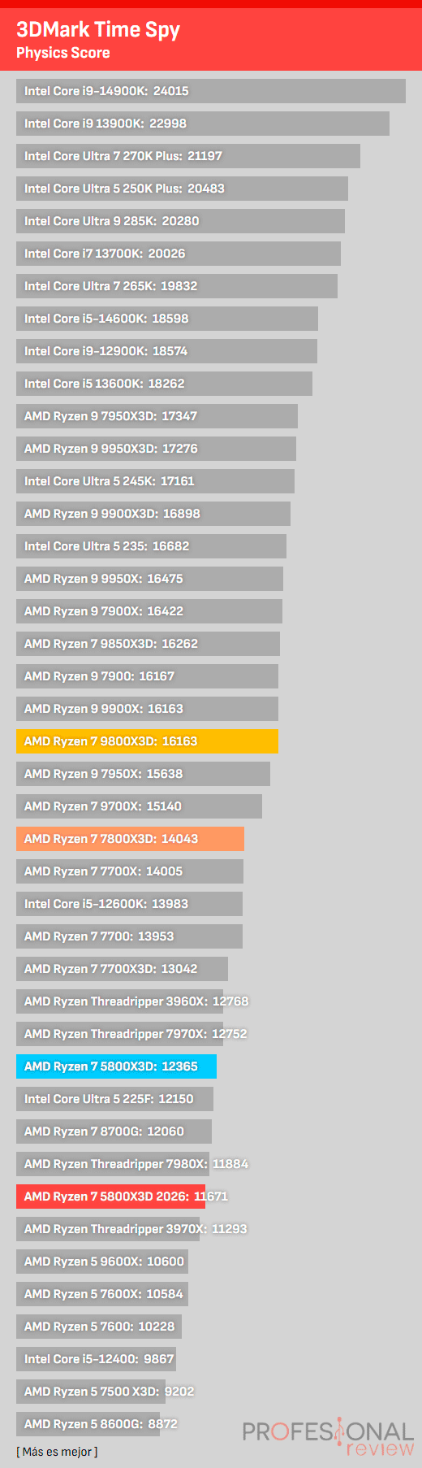Click the Más es mejor footnote
Viewport: 422px width, 1468px height.
[57, 1451]
